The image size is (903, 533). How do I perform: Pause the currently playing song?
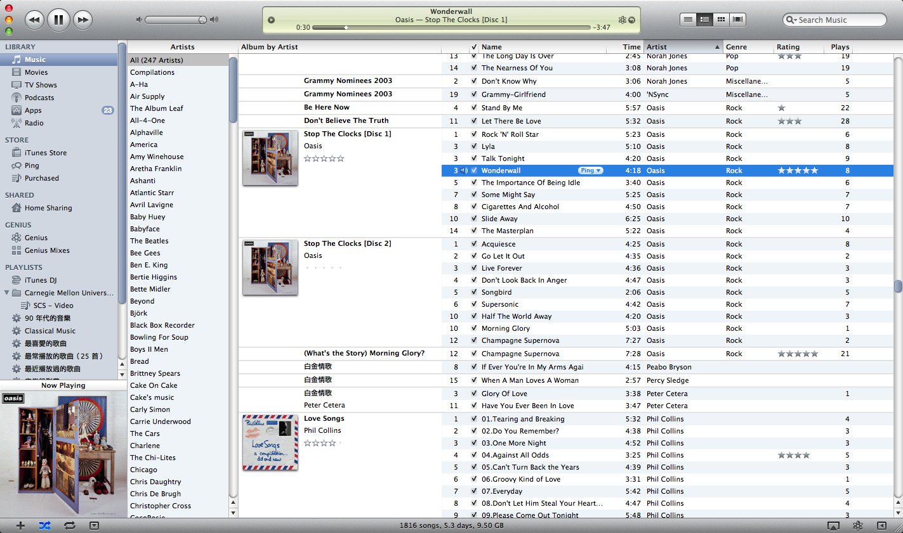click(x=58, y=20)
